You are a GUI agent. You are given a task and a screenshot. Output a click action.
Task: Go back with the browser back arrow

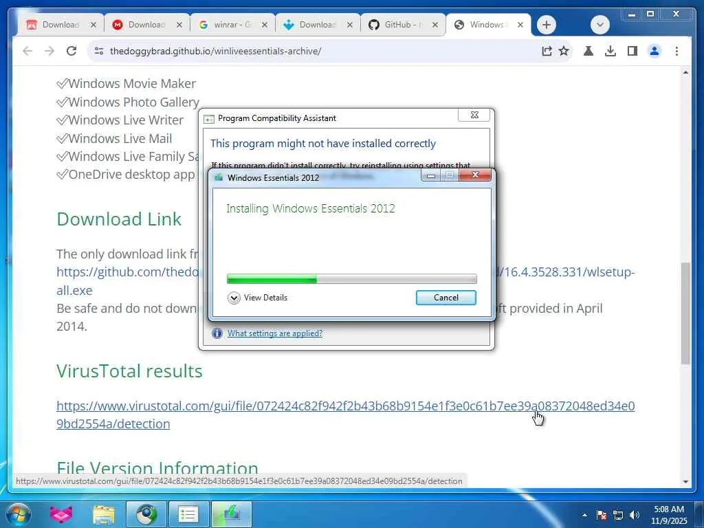pos(27,51)
